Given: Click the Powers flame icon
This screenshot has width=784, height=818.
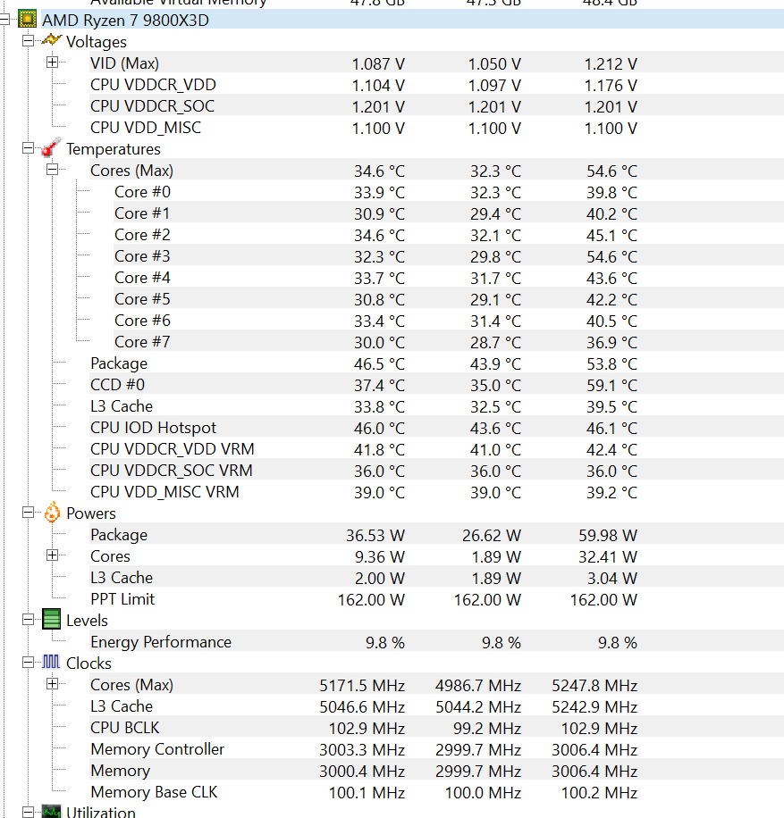Looking at the screenshot, I should click(52, 513).
